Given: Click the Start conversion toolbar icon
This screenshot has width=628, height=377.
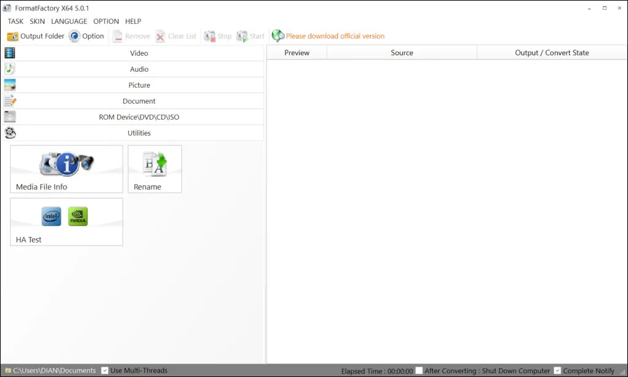Looking at the screenshot, I should pos(242,36).
